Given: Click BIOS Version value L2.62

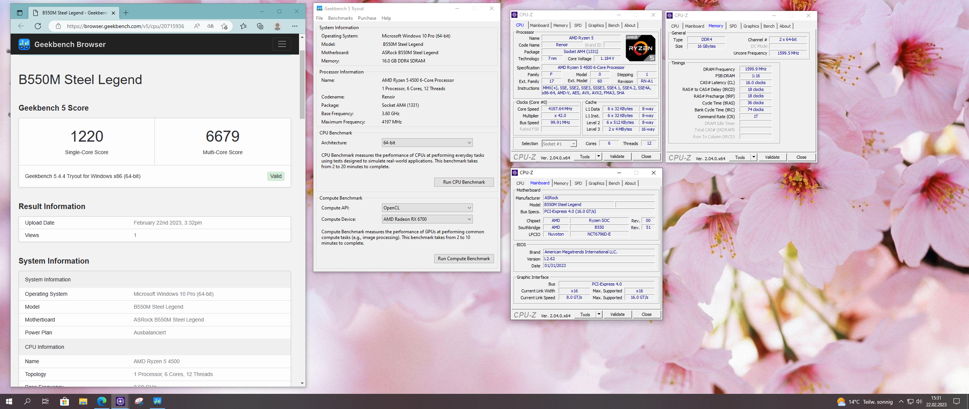Looking at the screenshot, I should tap(599, 259).
